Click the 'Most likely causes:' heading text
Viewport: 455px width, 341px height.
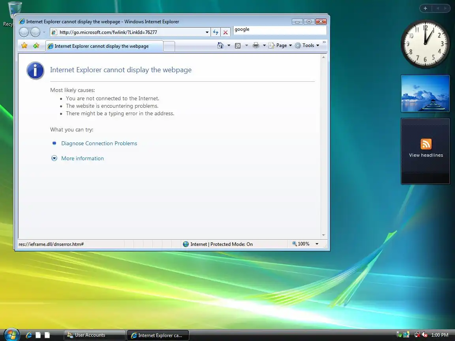73,90
